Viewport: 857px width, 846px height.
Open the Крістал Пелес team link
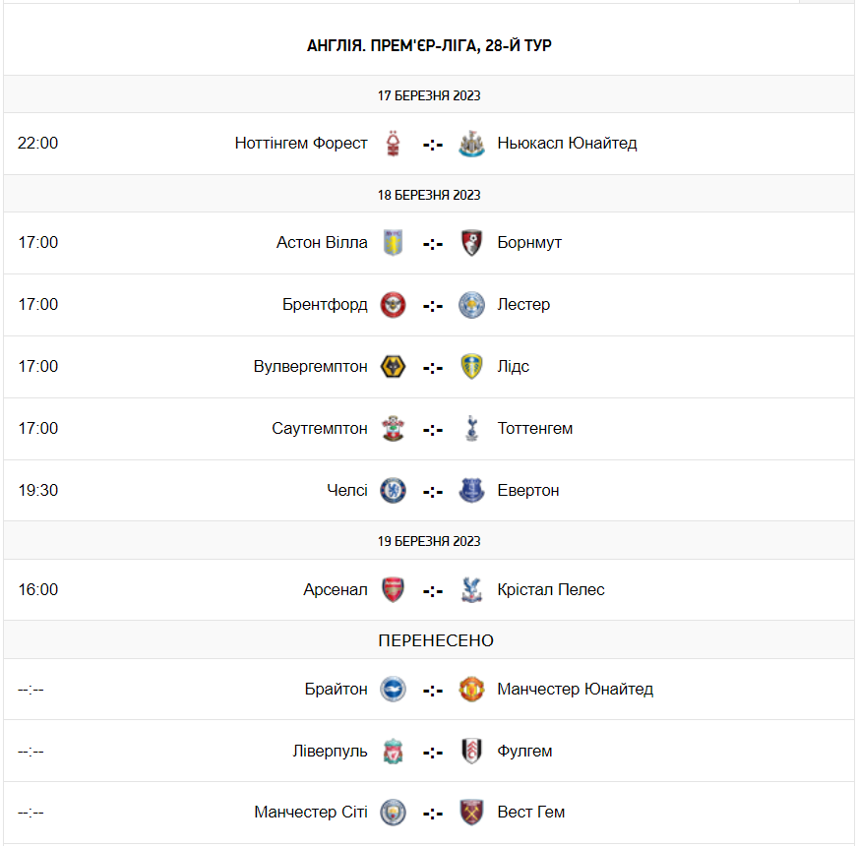550,589
